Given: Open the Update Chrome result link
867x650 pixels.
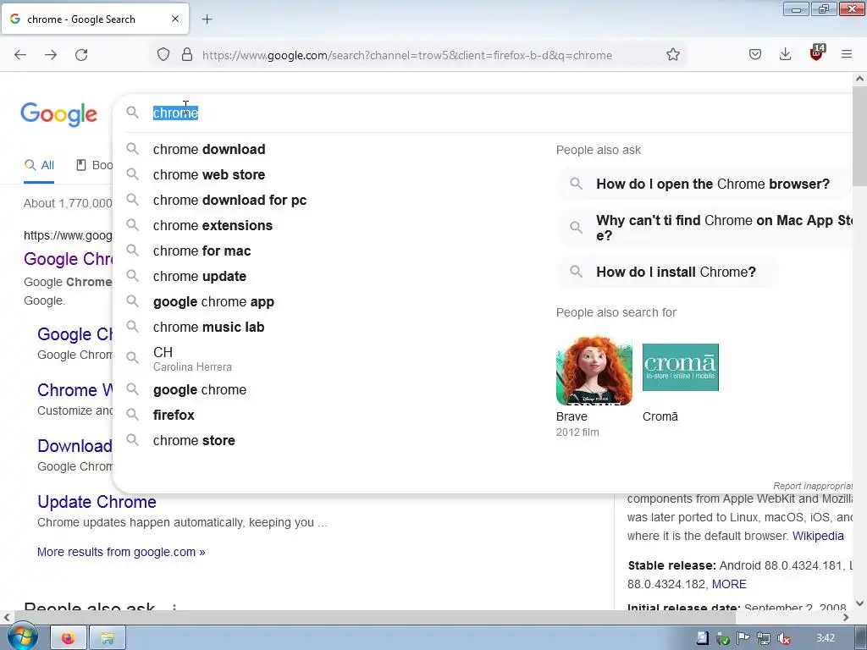Looking at the screenshot, I should click(x=97, y=502).
